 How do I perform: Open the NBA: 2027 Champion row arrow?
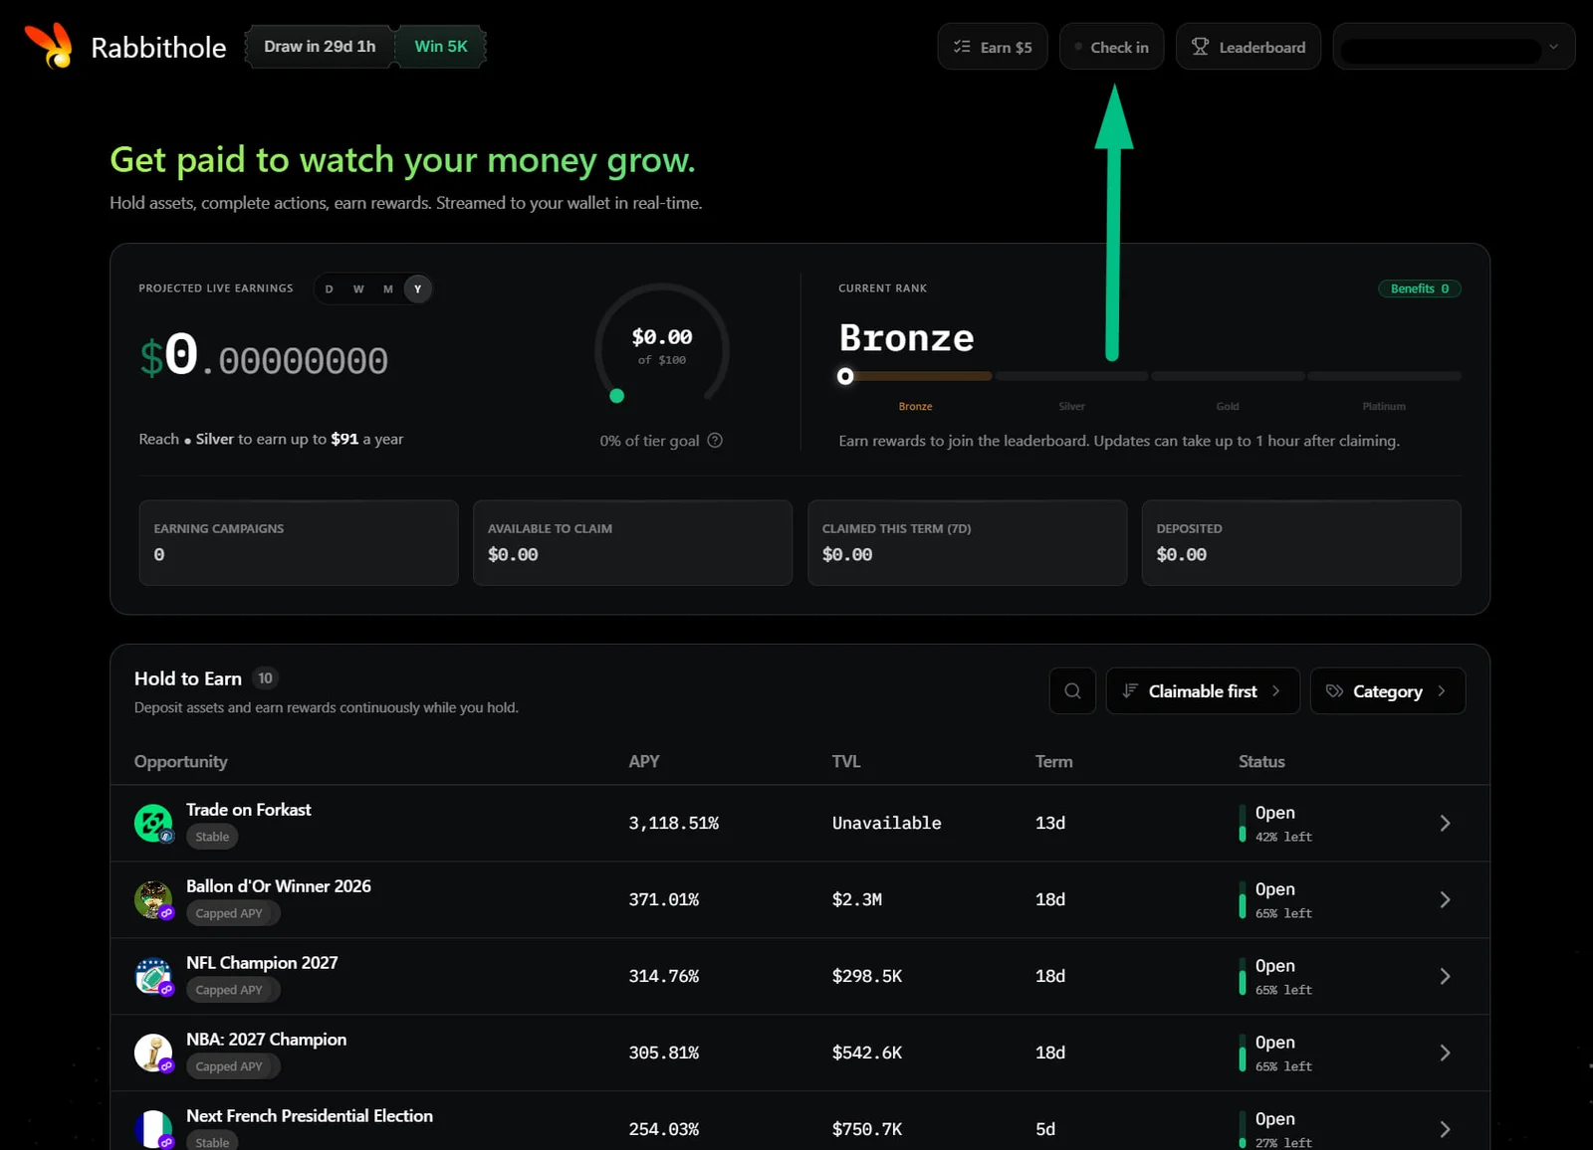click(1445, 1053)
